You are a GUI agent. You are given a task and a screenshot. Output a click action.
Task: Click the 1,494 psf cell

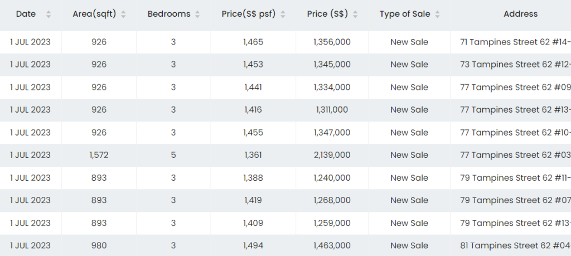tap(253, 245)
